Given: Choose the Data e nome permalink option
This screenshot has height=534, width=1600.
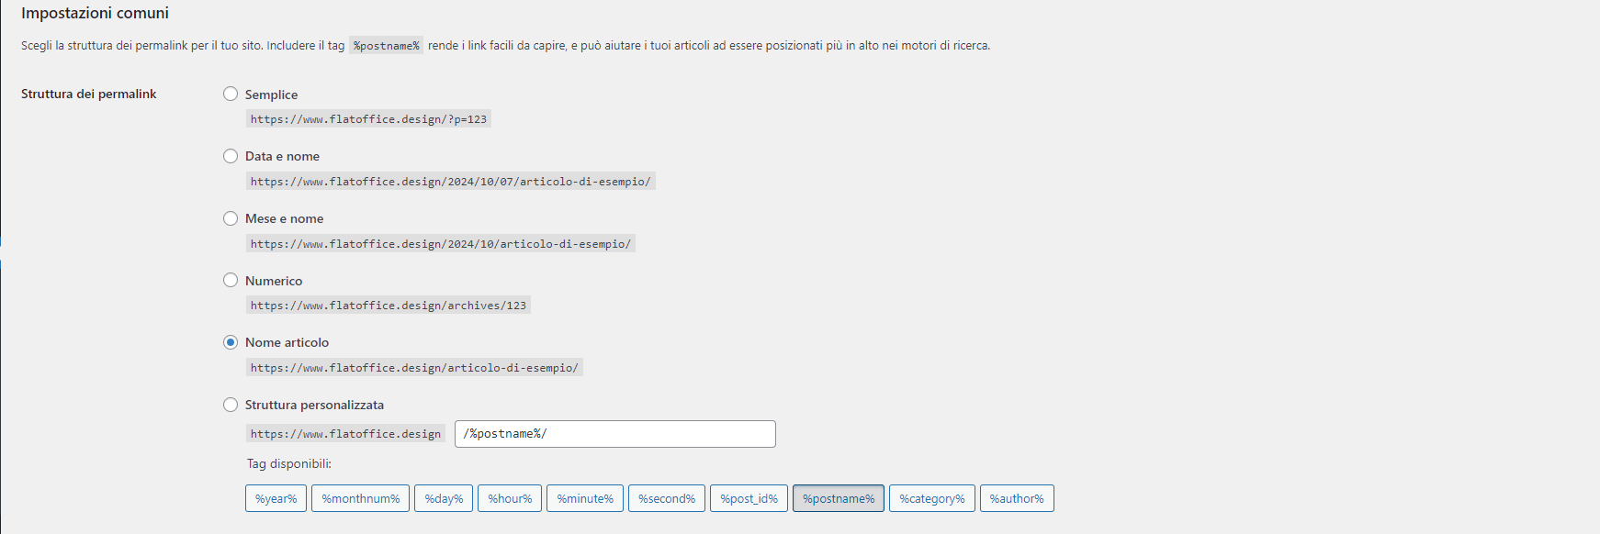Looking at the screenshot, I should (231, 156).
